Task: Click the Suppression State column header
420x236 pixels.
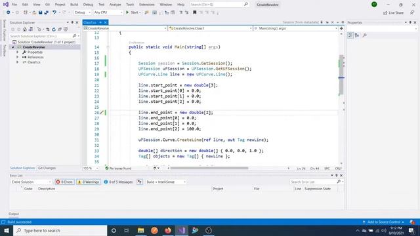Action: coord(318,189)
